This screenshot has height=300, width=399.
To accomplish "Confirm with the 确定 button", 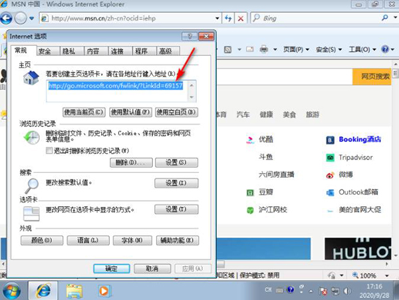I will tap(112, 269).
